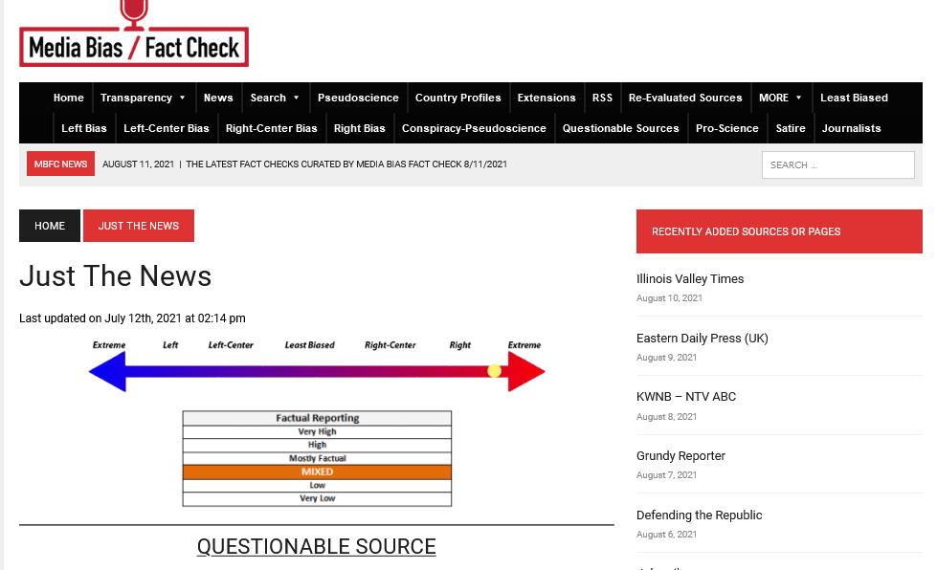The image size is (937, 570).
Task: Expand the Search menu dropdown arrow
Action: tap(296, 98)
